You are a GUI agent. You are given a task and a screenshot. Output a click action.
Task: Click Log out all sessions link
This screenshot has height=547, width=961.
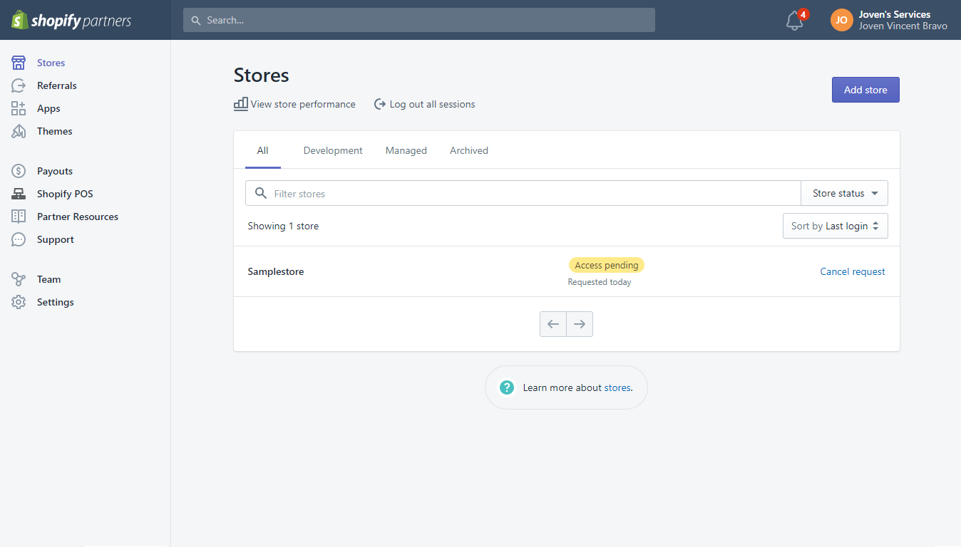[x=425, y=104]
